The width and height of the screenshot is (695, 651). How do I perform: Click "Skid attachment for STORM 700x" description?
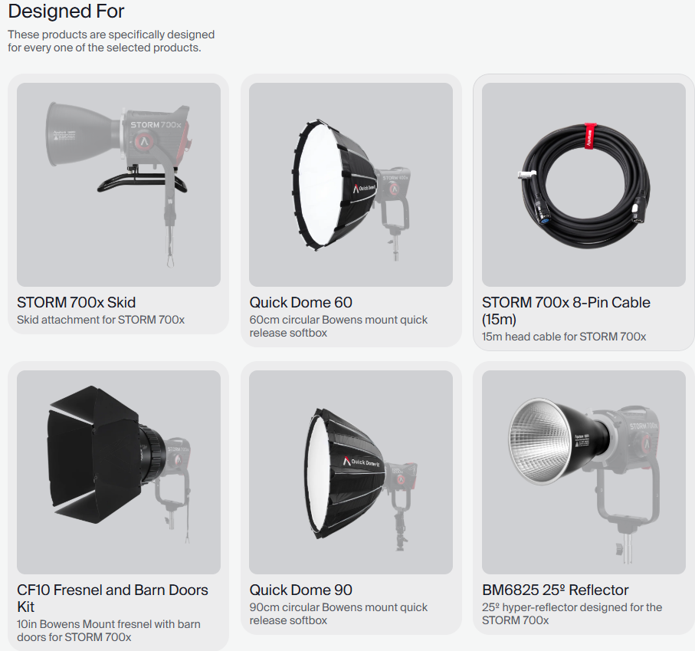coord(100,320)
